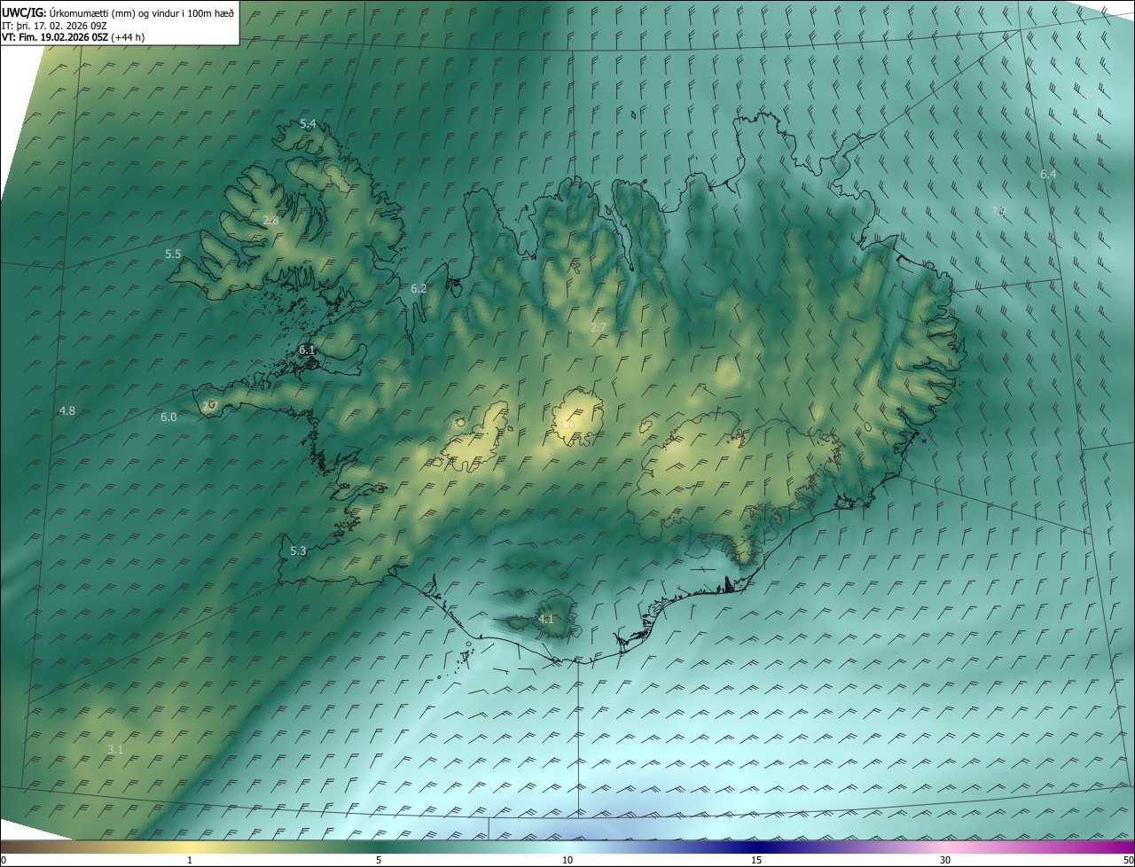
Task: Click the 3.1 value label on the map
Action: pyautogui.click(x=115, y=750)
